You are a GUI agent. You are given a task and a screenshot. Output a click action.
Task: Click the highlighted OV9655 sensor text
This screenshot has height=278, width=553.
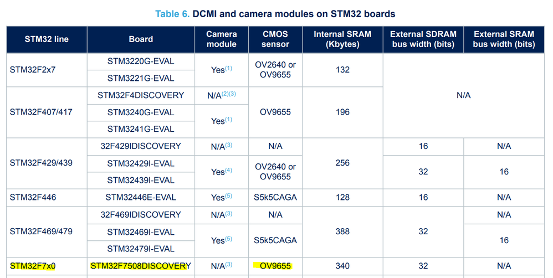[x=275, y=266]
